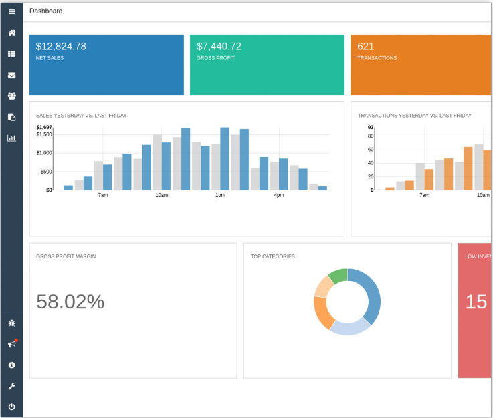Click the power logout icon
493x418 pixels.
click(11, 407)
